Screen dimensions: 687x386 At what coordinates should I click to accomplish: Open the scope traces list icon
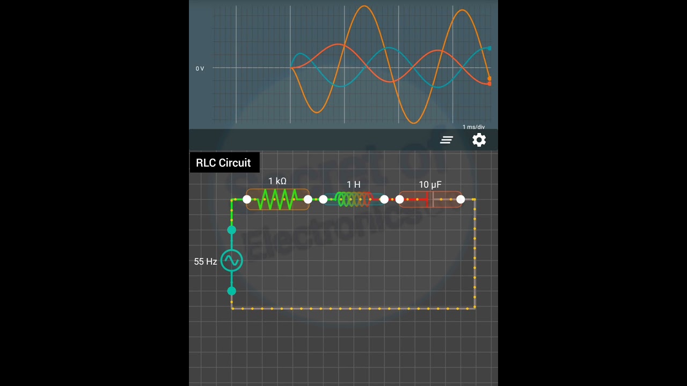tap(447, 140)
